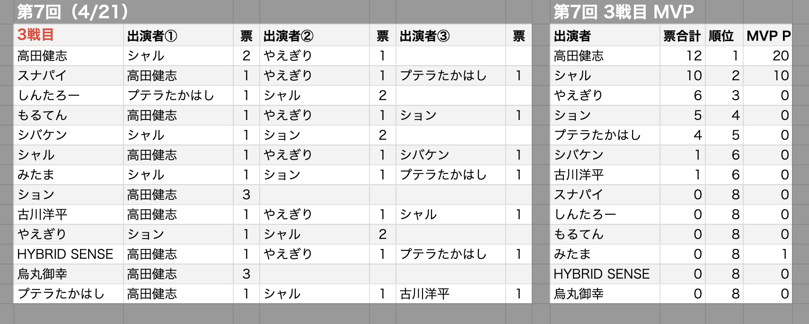Select the 第7回 3戦目 MVP title
The image size is (809, 324).
tap(624, 12)
